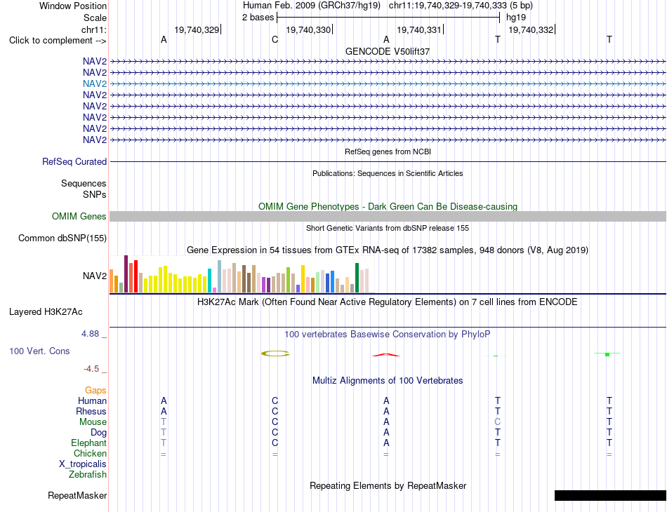This screenshot has height=512, width=667.
Task: Click the light-blue highlighted NAV2 transcript label
Action: pos(95,83)
